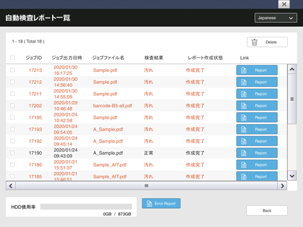Click the scroll up arrow of list
Screen dimensions: 303x227
coord(292,69)
